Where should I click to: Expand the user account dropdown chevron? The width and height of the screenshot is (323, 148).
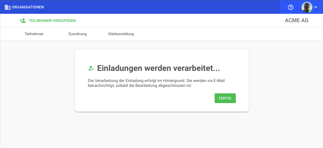point(316,7)
